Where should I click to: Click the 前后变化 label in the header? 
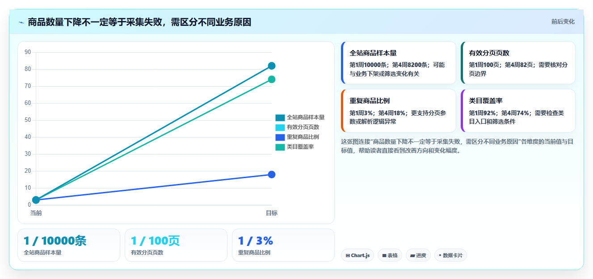coord(563,21)
